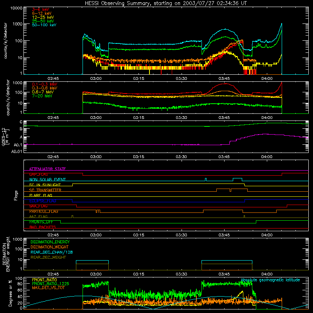Screen dimensions: 313x313
Task: Select the 50-100 keV legend label
Action: [x=44, y=25]
